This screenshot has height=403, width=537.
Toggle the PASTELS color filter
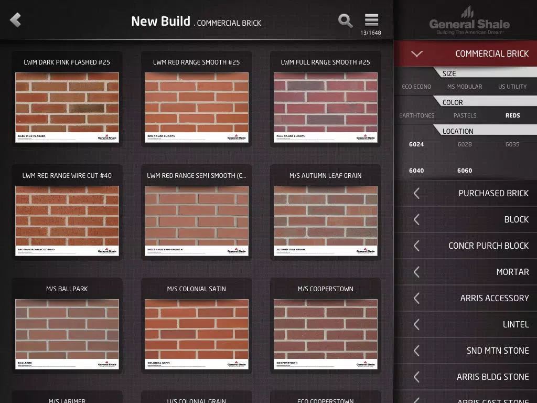click(465, 115)
